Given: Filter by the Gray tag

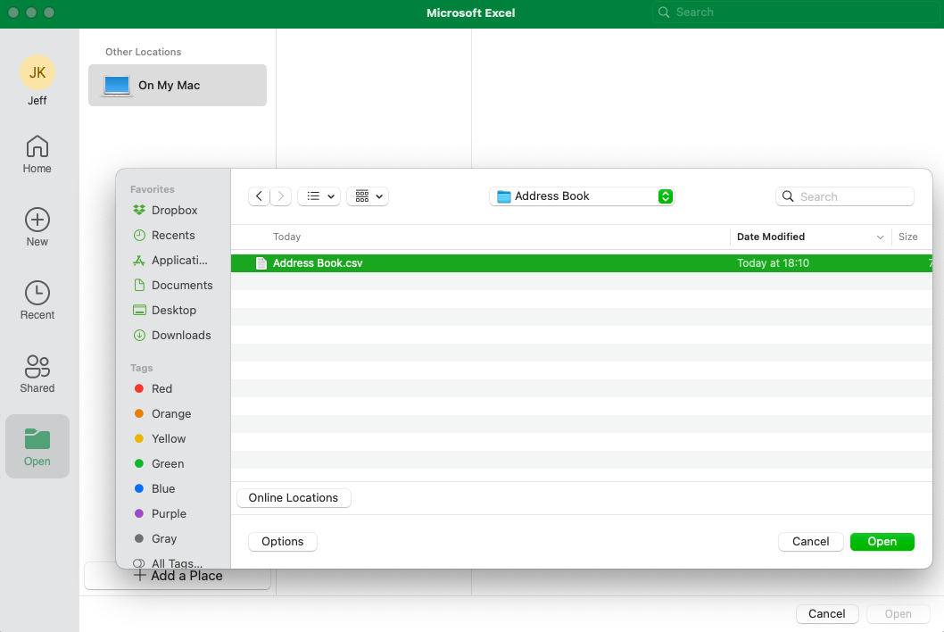Looking at the screenshot, I should [x=155, y=538].
